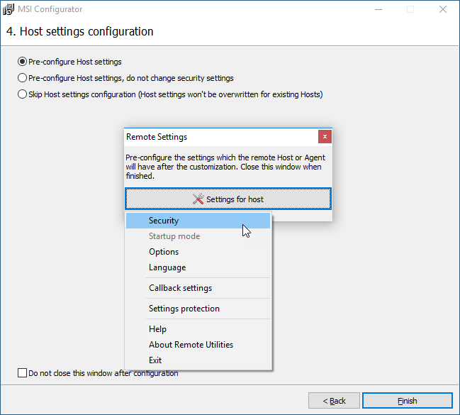Select Pre-configure without changing security settings option
Viewport: 460px width, 415px height.
[23, 78]
